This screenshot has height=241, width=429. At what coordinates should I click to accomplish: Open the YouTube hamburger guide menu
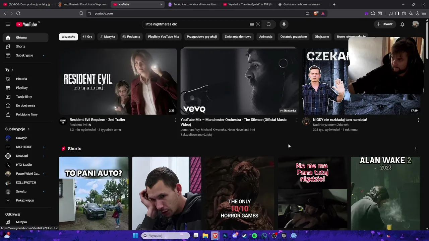(8, 24)
